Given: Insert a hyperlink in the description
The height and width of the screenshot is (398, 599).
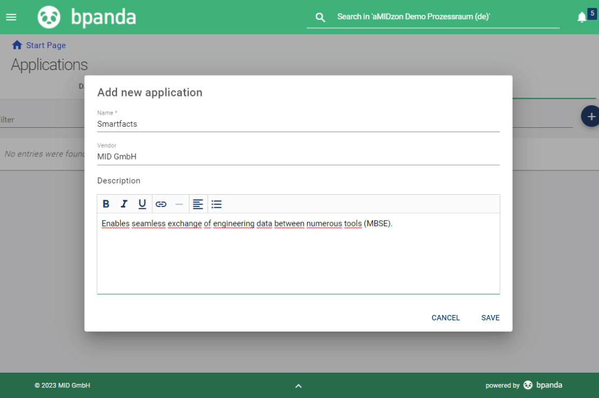Looking at the screenshot, I should [x=161, y=204].
